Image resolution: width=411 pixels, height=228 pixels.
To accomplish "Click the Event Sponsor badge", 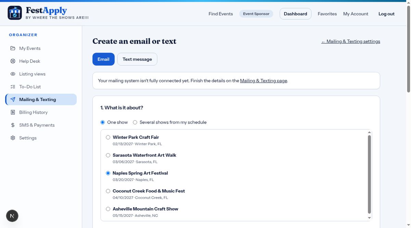I will tap(256, 14).
